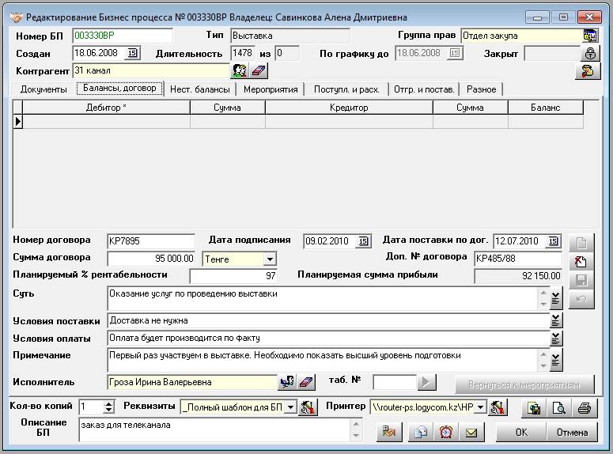Open the Реквизиты template dropdown
Screen dimensions: 613x454
point(290,407)
